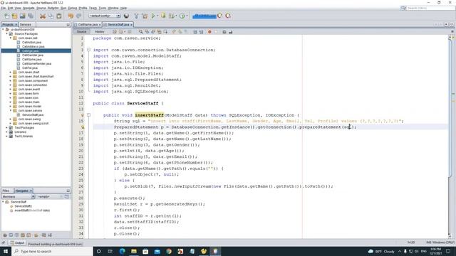Click the Windows Start button
This screenshot has height=256, width=456.
6,251
